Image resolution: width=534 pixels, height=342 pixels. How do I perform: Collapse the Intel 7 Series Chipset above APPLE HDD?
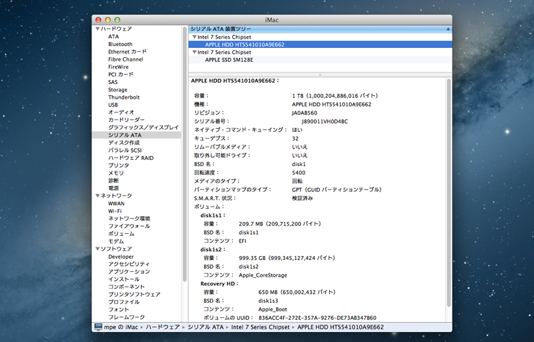click(x=194, y=37)
